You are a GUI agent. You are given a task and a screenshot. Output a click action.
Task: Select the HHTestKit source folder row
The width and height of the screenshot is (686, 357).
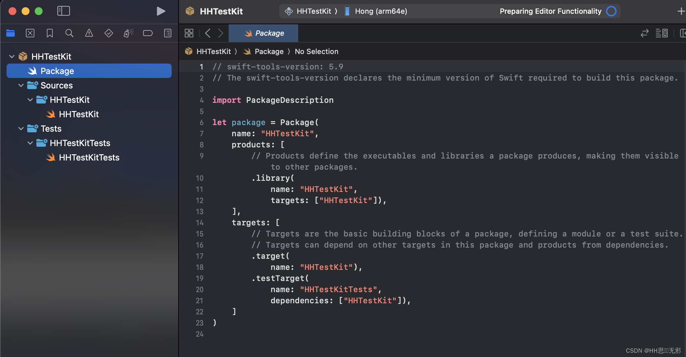pos(89,100)
